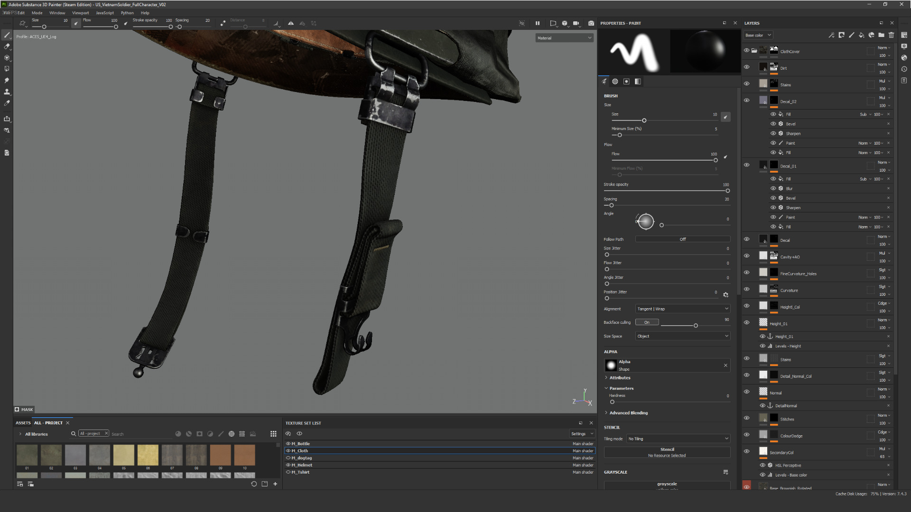The image size is (911, 512).
Task: Pick the Material picker eyedropper tool
Action: pos(7,103)
